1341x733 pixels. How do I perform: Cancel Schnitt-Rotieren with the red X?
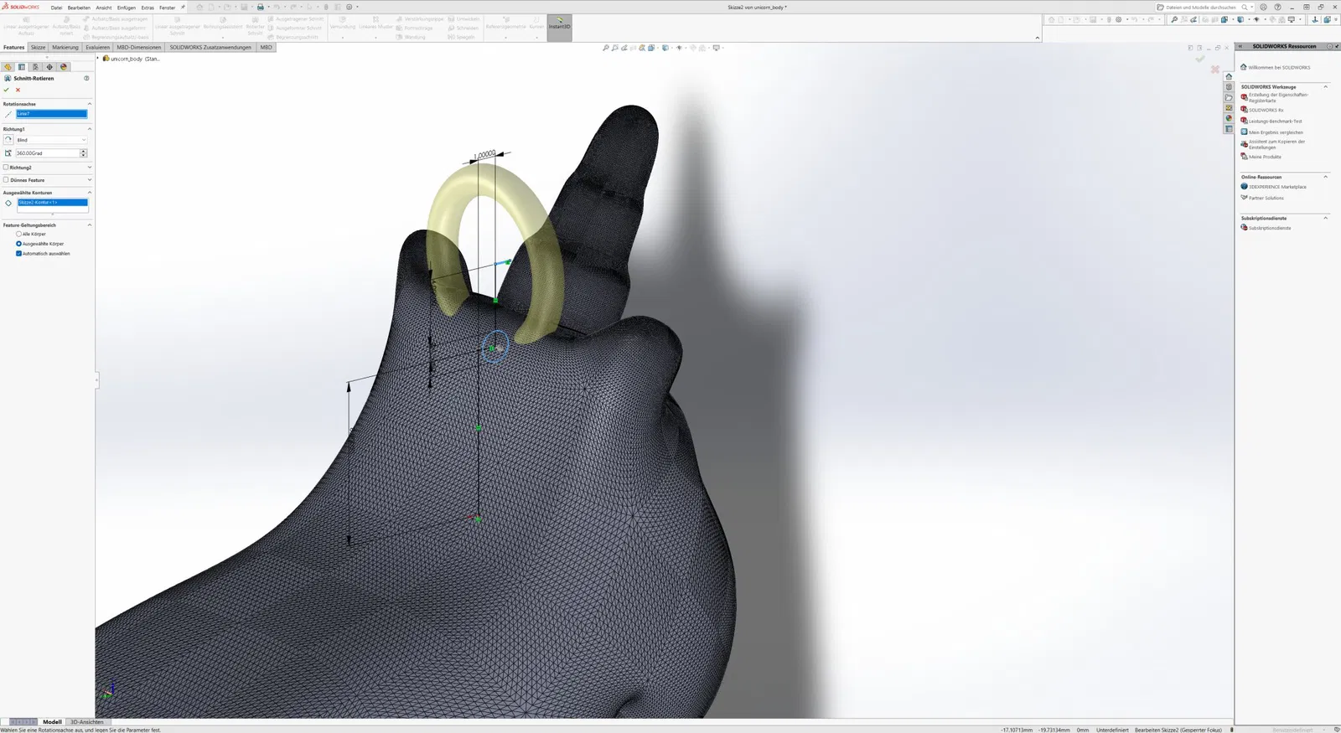tap(18, 90)
